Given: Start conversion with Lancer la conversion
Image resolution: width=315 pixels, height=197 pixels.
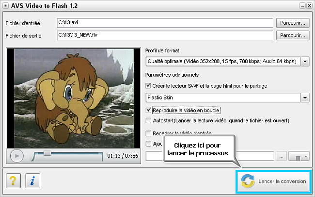Looking at the screenshot, I should (274, 181).
